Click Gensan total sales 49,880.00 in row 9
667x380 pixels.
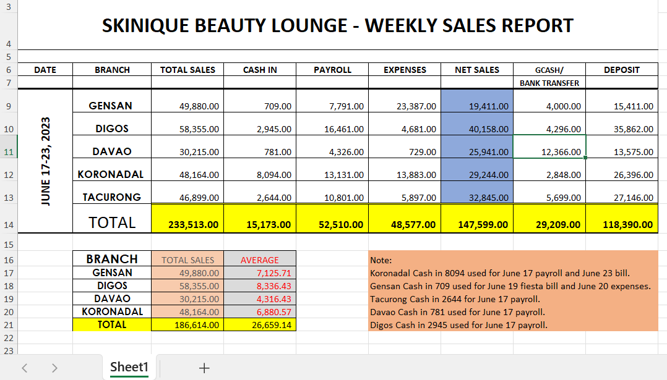tap(187, 101)
